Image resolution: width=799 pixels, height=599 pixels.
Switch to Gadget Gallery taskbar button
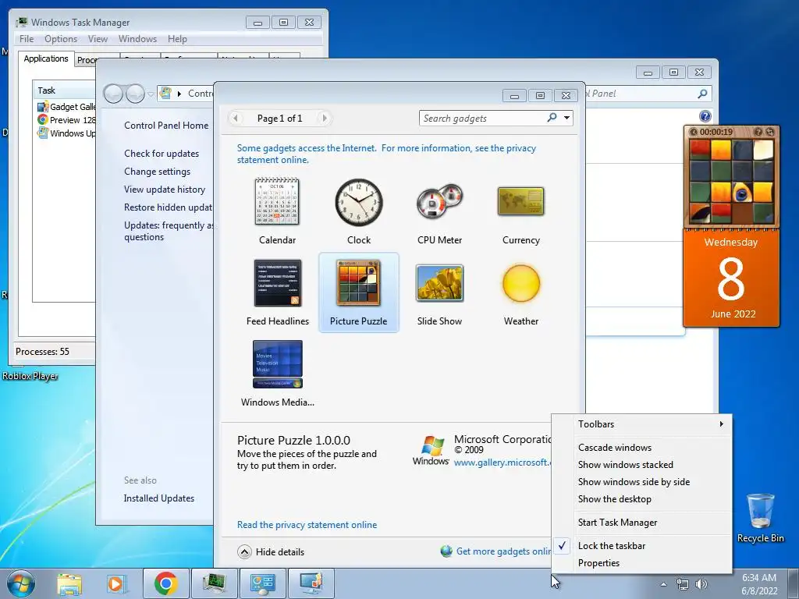(311, 583)
